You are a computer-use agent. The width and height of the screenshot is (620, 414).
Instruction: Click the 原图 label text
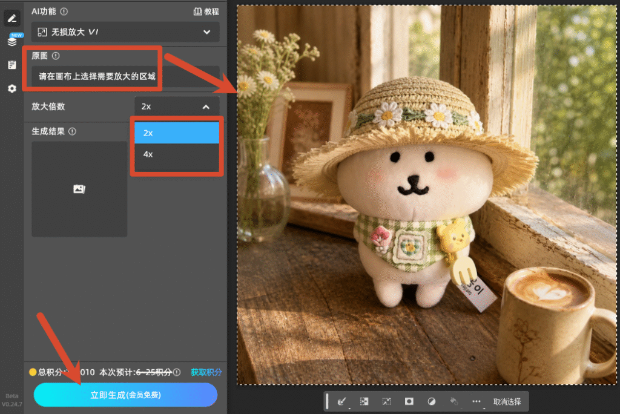point(39,56)
